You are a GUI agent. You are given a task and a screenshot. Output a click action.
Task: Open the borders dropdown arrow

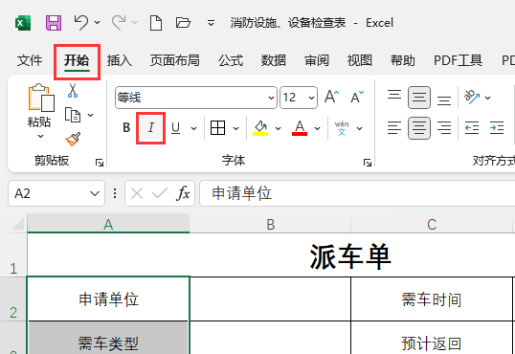[x=235, y=128]
